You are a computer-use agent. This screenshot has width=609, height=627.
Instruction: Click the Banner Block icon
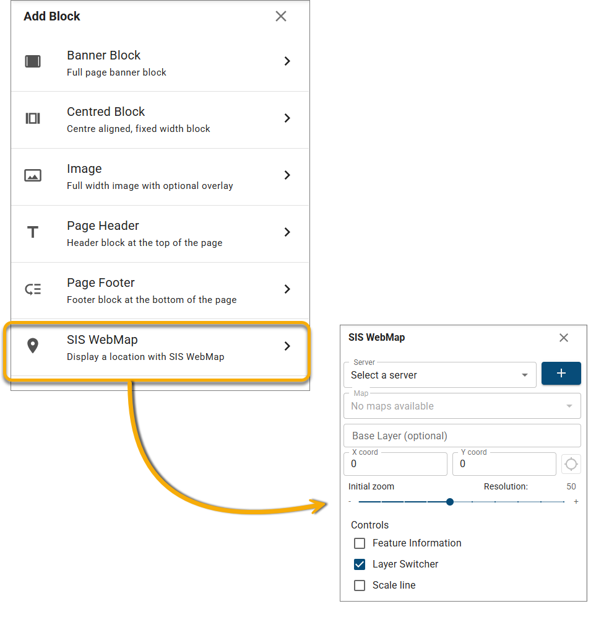(33, 61)
